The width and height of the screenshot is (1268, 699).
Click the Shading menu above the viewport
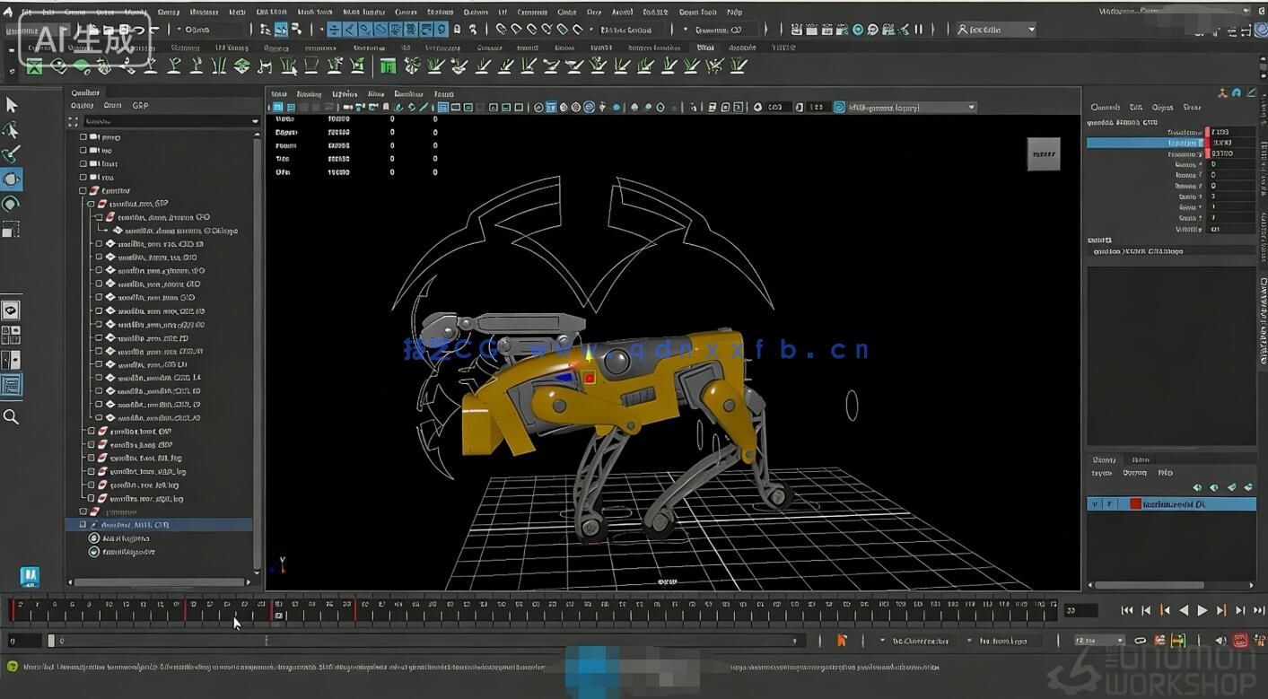coord(310,93)
